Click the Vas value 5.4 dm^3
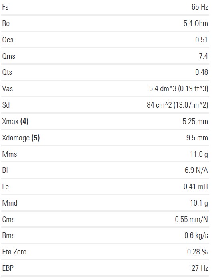214x278 pixels. pyautogui.click(x=162, y=88)
